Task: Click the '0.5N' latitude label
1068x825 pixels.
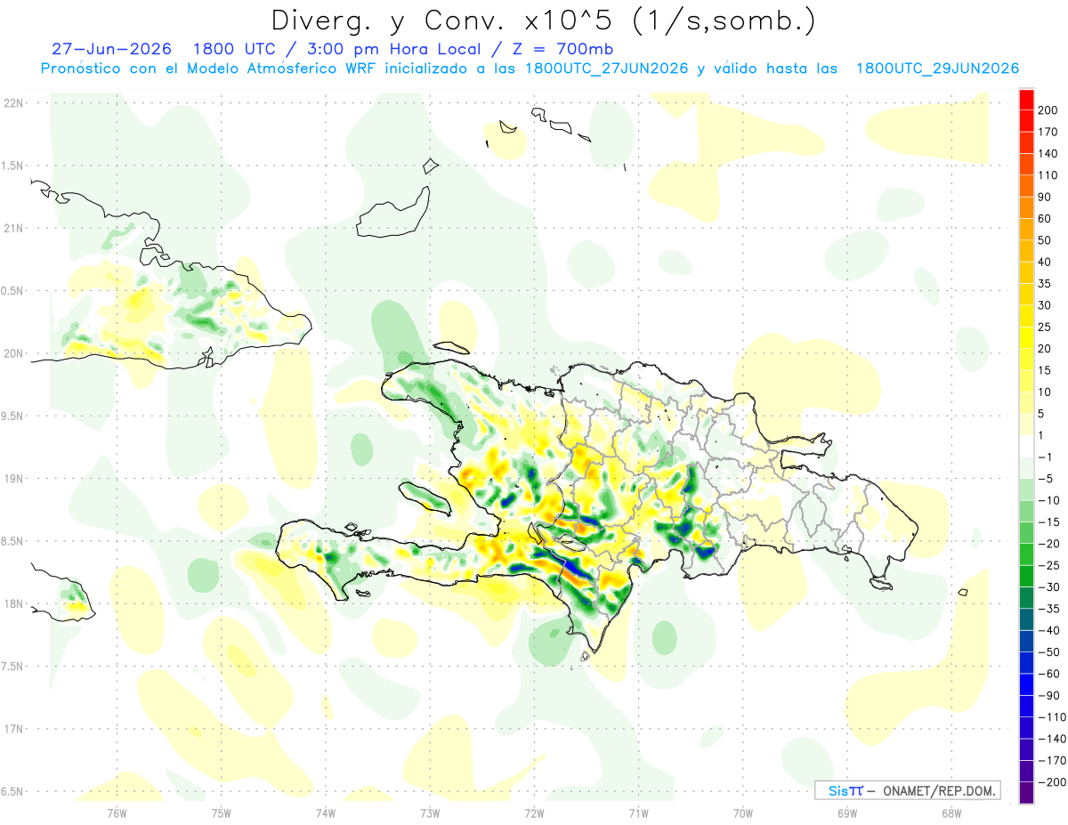Action: [12, 291]
